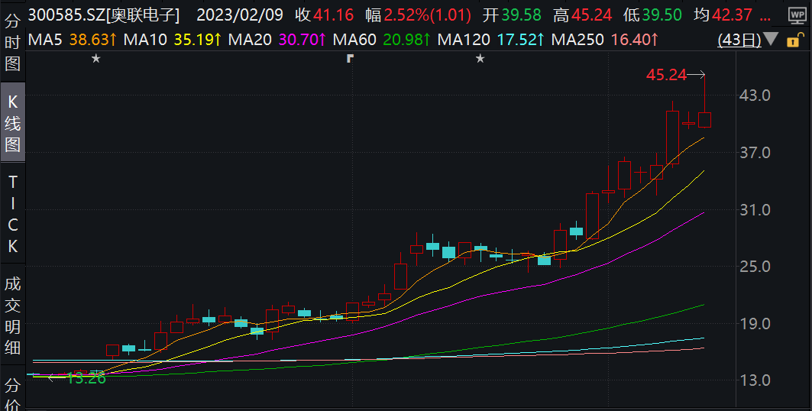Viewport: 812px width, 411px height.
Task: Click the 25.0 price axis label
Action: coord(755,266)
